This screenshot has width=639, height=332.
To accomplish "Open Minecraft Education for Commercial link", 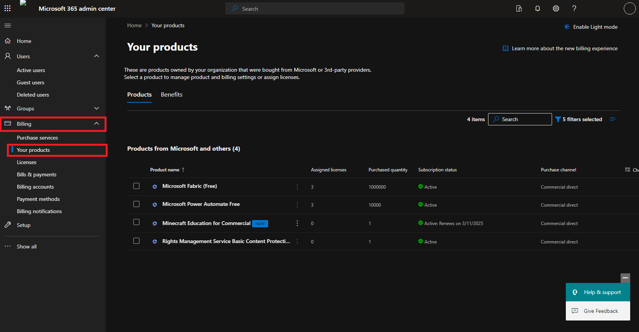I will [206, 223].
